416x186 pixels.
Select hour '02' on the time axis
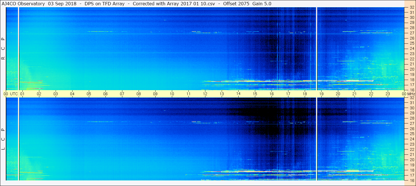(39, 94)
